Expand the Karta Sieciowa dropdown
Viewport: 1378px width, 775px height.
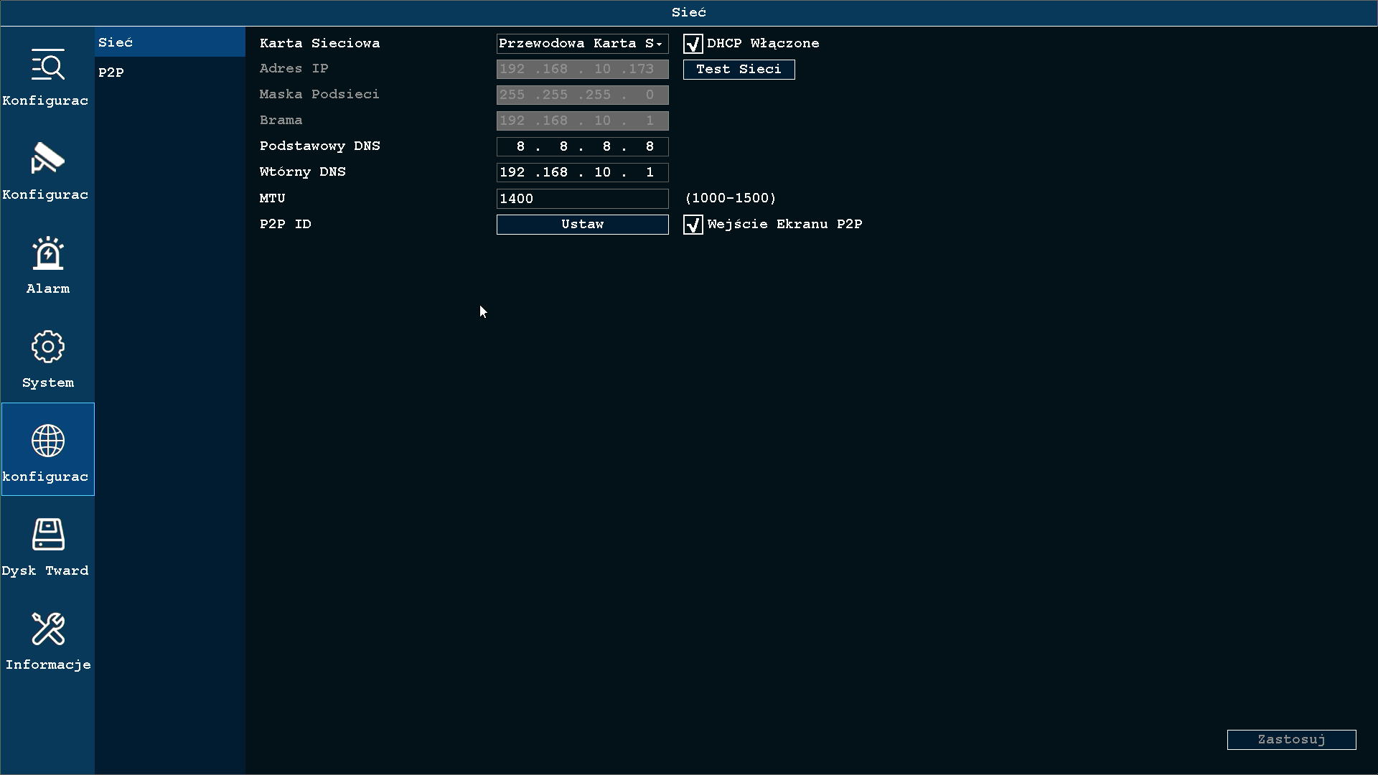(x=582, y=44)
